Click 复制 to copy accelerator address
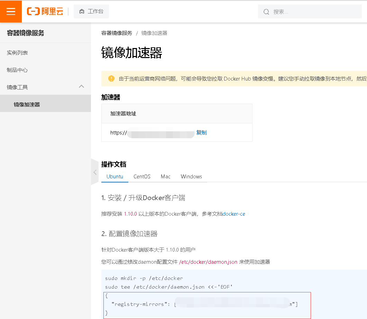 (x=201, y=133)
